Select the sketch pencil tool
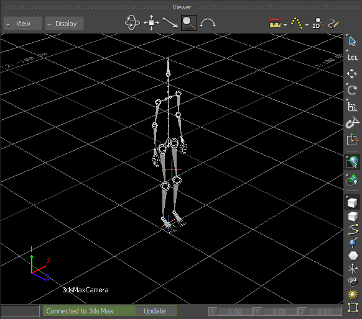362x319 pixels. [x=333, y=23]
